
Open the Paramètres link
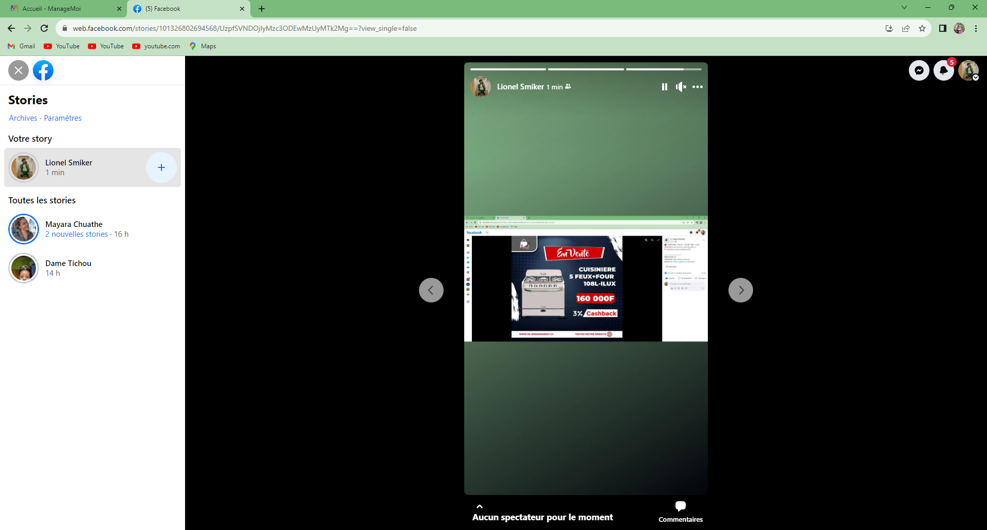coord(63,118)
